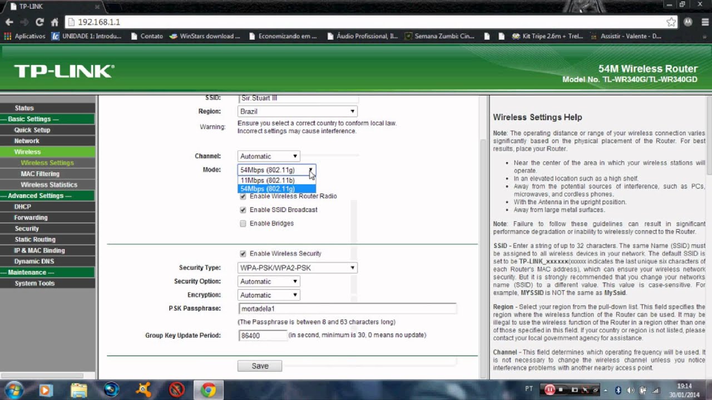Toggle Enable Wireless Security checkbox

point(243,254)
